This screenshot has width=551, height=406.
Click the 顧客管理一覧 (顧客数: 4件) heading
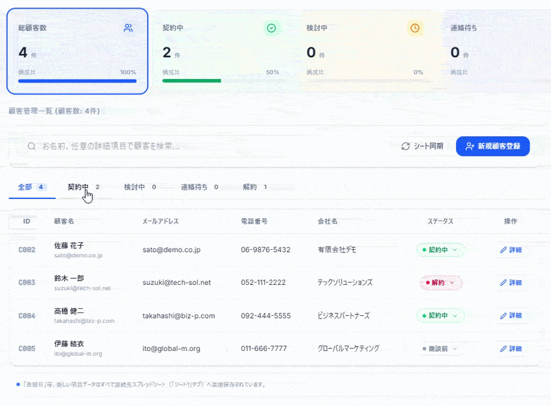point(54,111)
